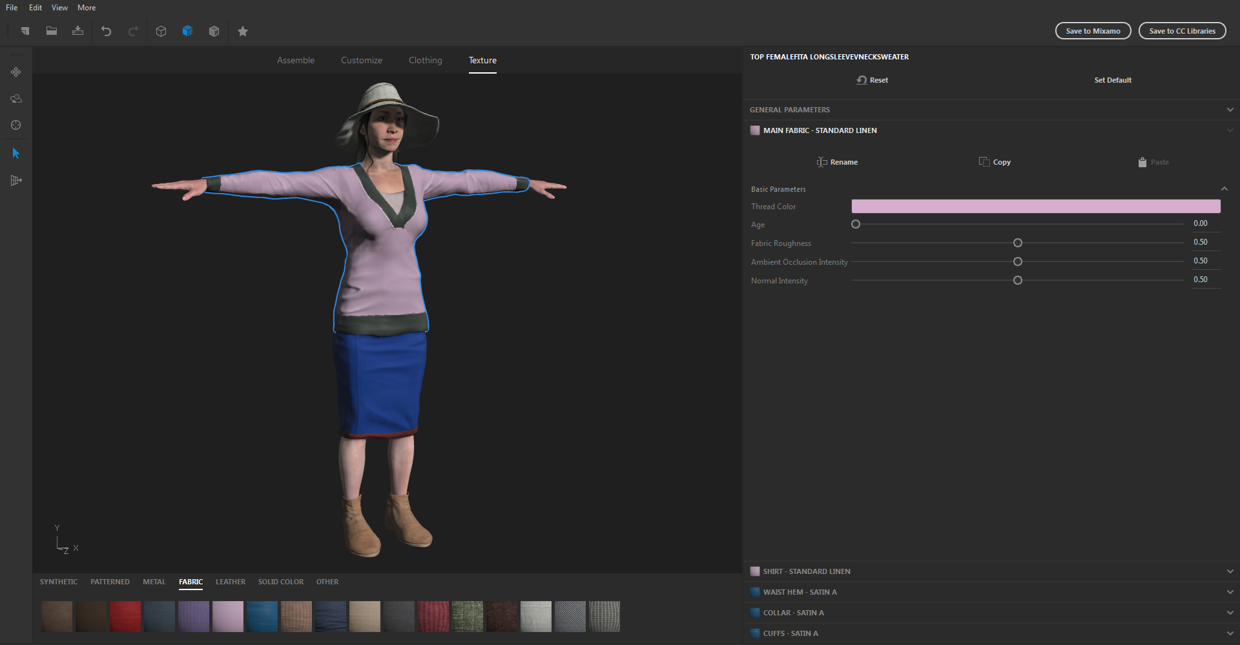Screen dimensions: 1240x645
Task: Select the pan camera tool
Action: tap(15, 72)
